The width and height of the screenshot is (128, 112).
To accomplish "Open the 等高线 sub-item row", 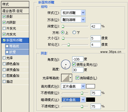I will (x=17, y=46).
